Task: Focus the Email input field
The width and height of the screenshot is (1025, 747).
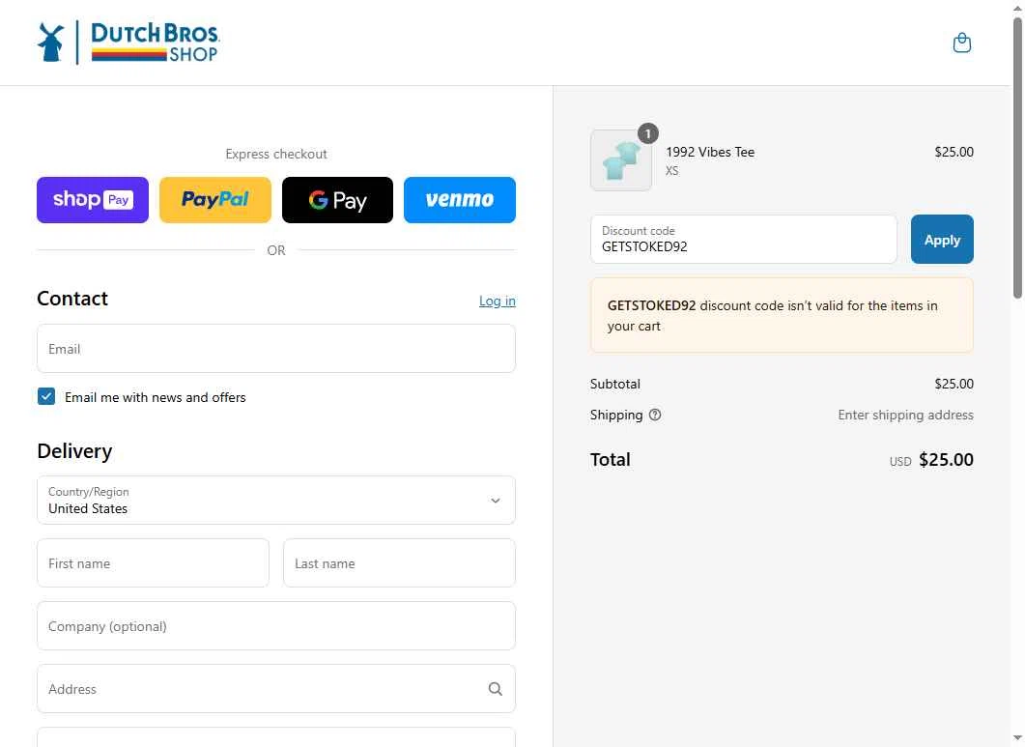Action: [x=276, y=349]
